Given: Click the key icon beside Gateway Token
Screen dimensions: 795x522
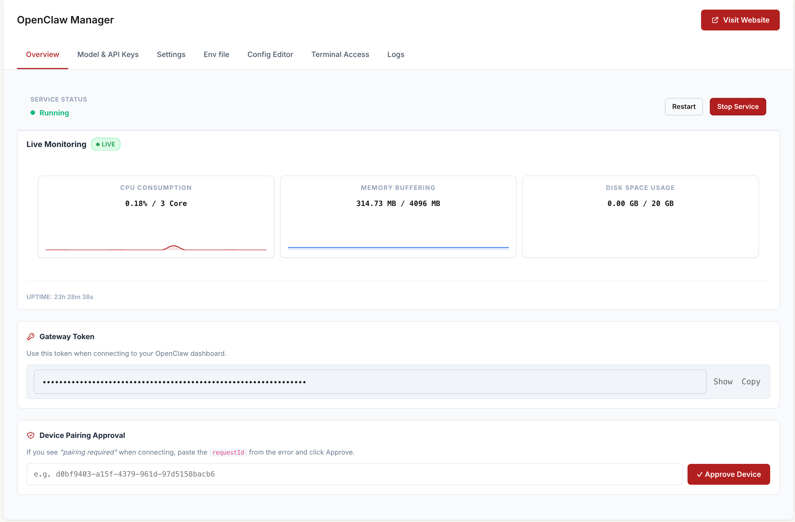Looking at the screenshot, I should coord(31,337).
